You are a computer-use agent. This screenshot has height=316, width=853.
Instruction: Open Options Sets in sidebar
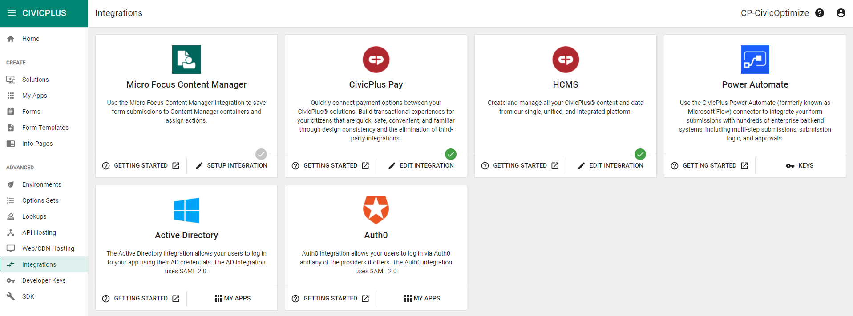click(x=44, y=200)
